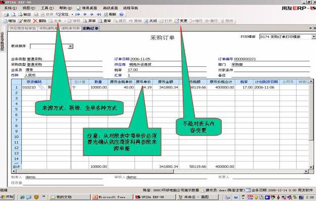Viewport: 316px width, 201px height.
Task: Open the 表体排序 dropdown
Action: click(x=70, y=46)
